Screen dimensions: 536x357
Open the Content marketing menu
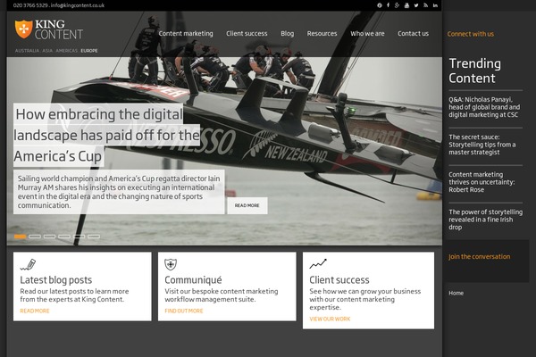point(186,34)
